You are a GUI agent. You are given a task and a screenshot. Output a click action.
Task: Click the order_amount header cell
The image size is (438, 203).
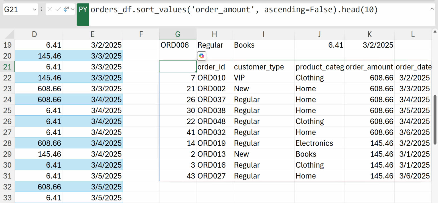(x=369, y=67)
